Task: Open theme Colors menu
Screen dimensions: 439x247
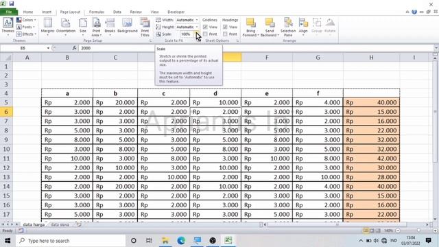Action: (x=26, y=20)
